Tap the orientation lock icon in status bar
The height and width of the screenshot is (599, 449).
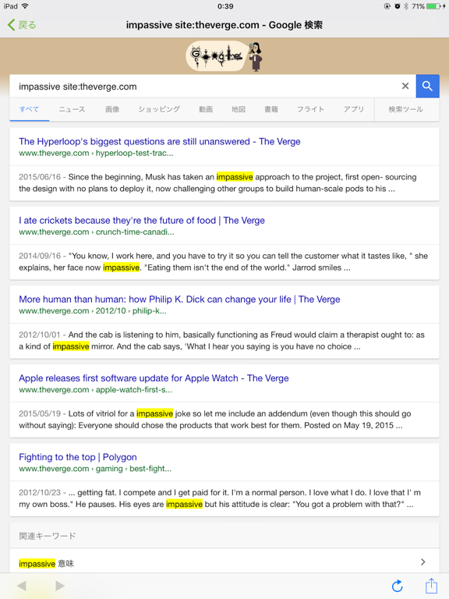(387, 6)
